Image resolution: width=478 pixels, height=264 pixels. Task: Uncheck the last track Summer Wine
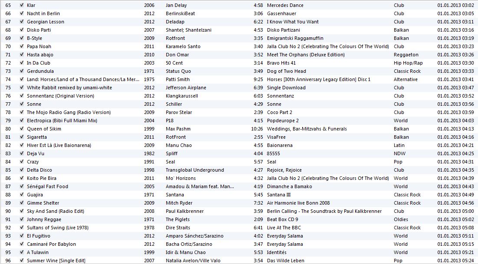point(21,261)
